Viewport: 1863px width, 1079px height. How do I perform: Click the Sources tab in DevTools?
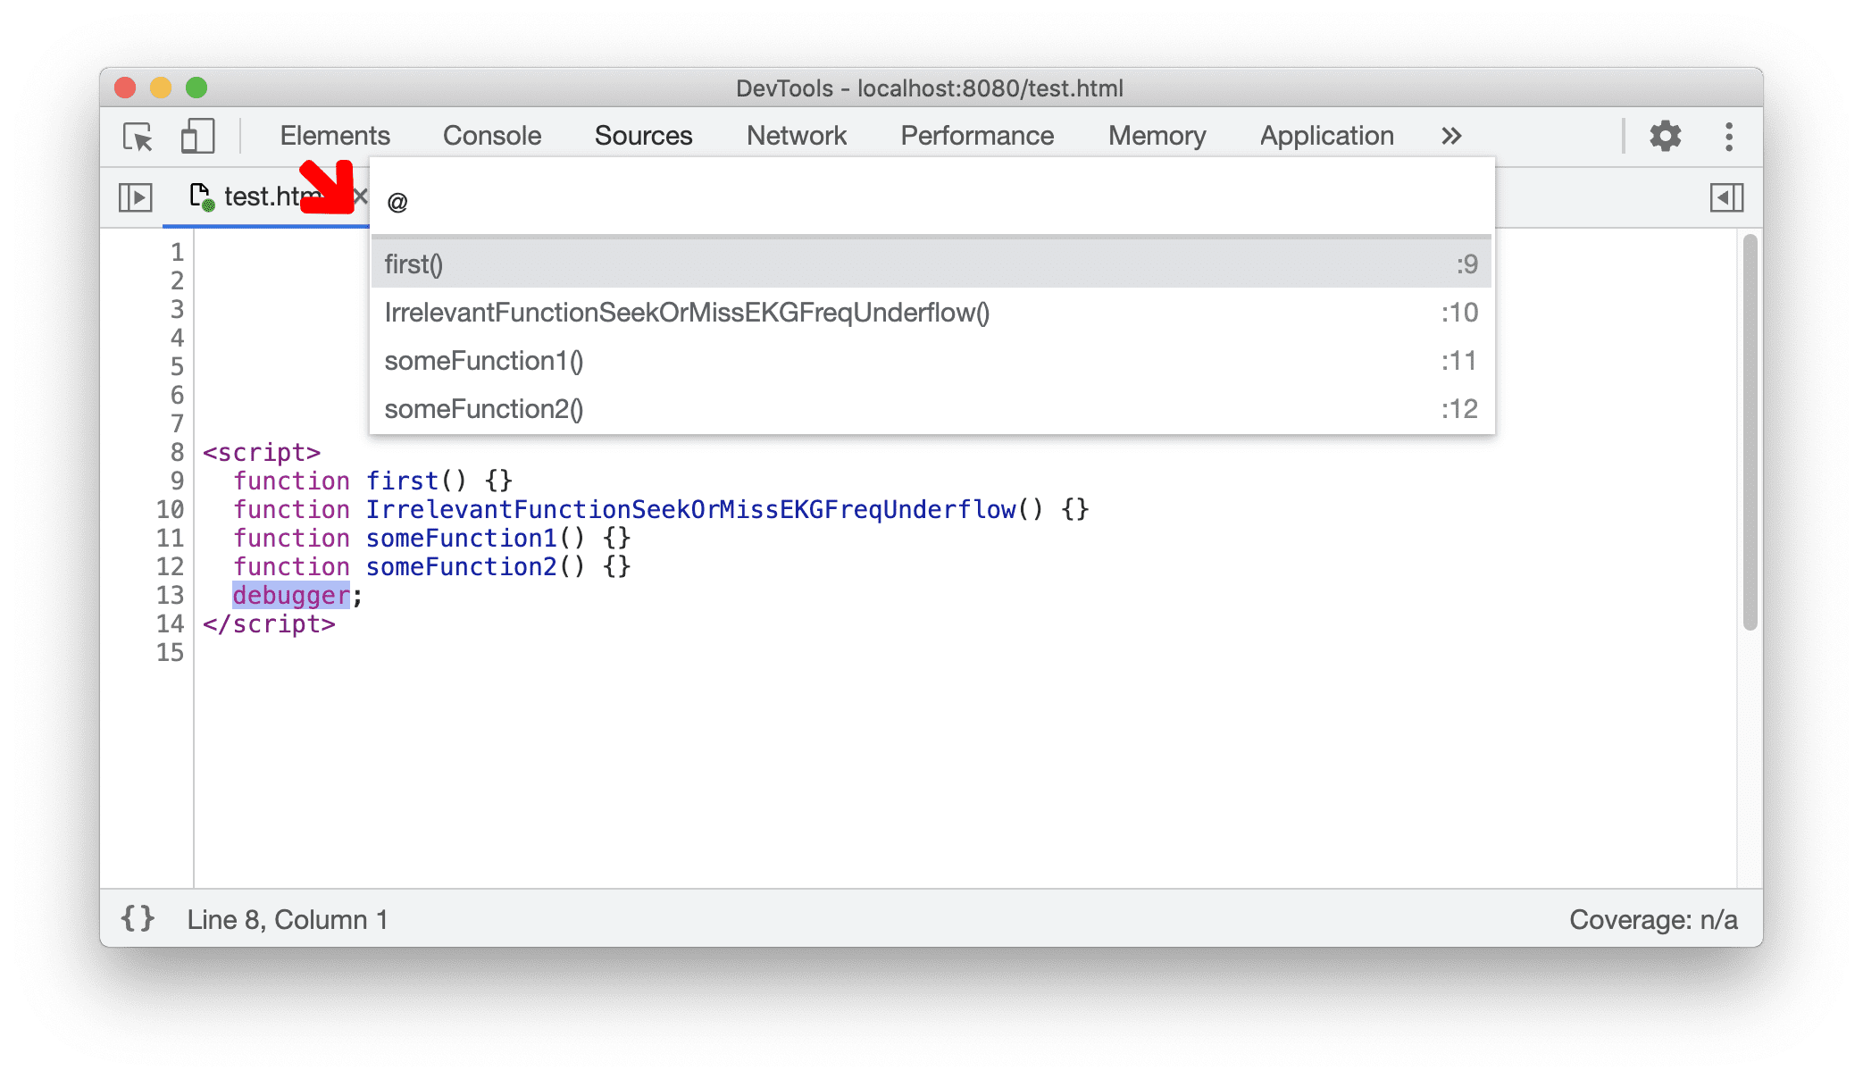coord(643,135)
